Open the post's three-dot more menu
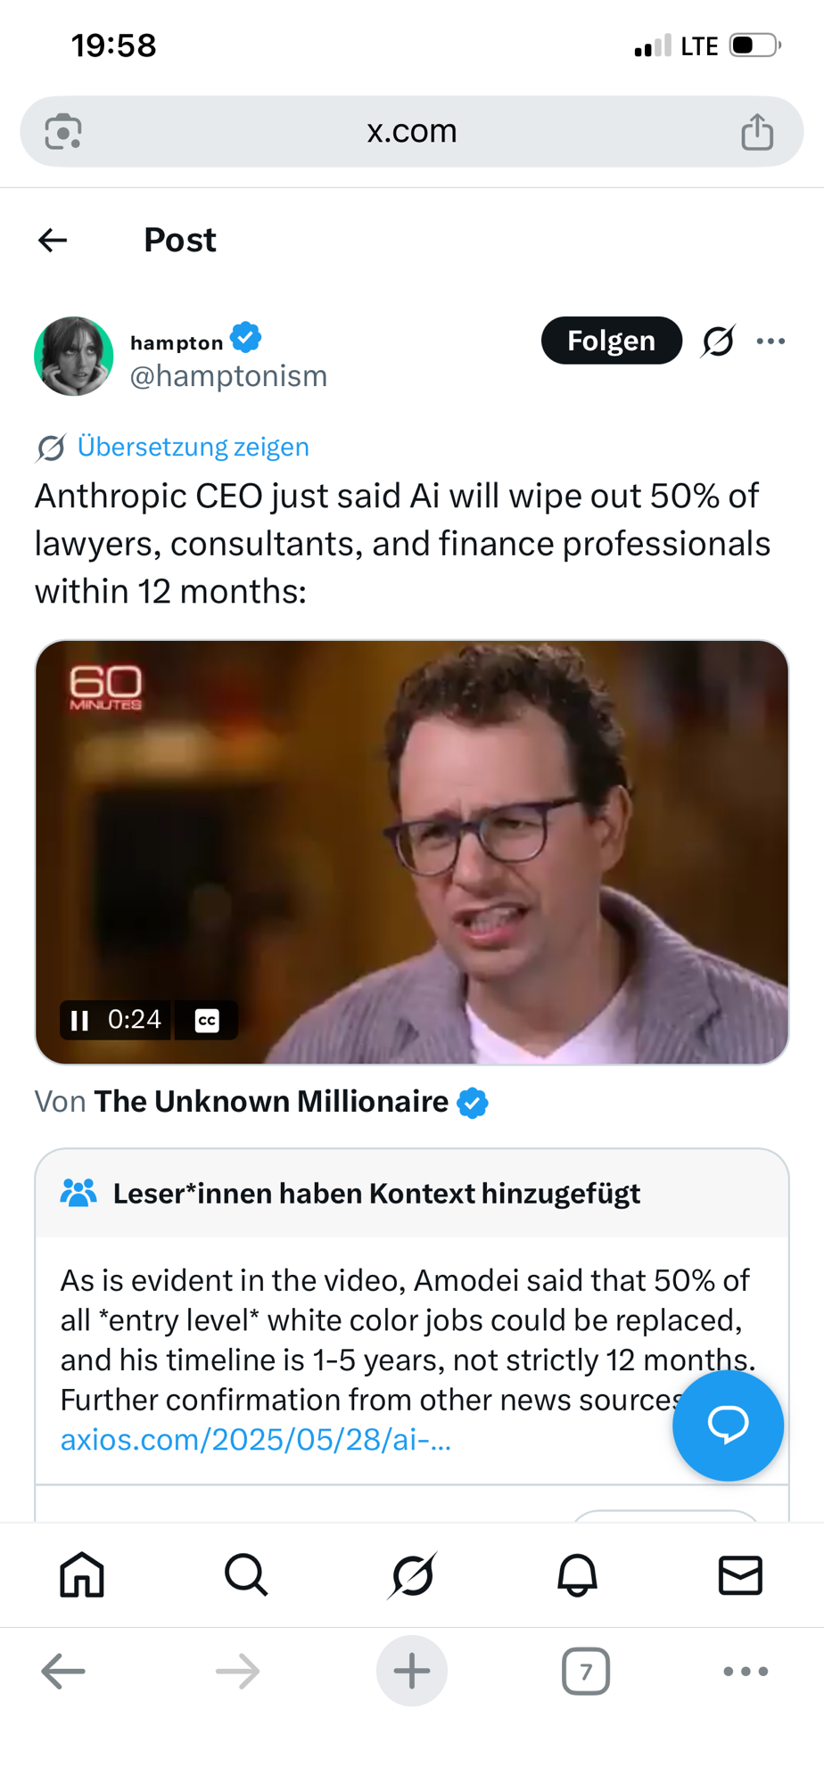 (x=770, y=341)
